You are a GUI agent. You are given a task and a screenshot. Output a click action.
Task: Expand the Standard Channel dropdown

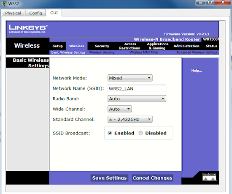(130, 119)
